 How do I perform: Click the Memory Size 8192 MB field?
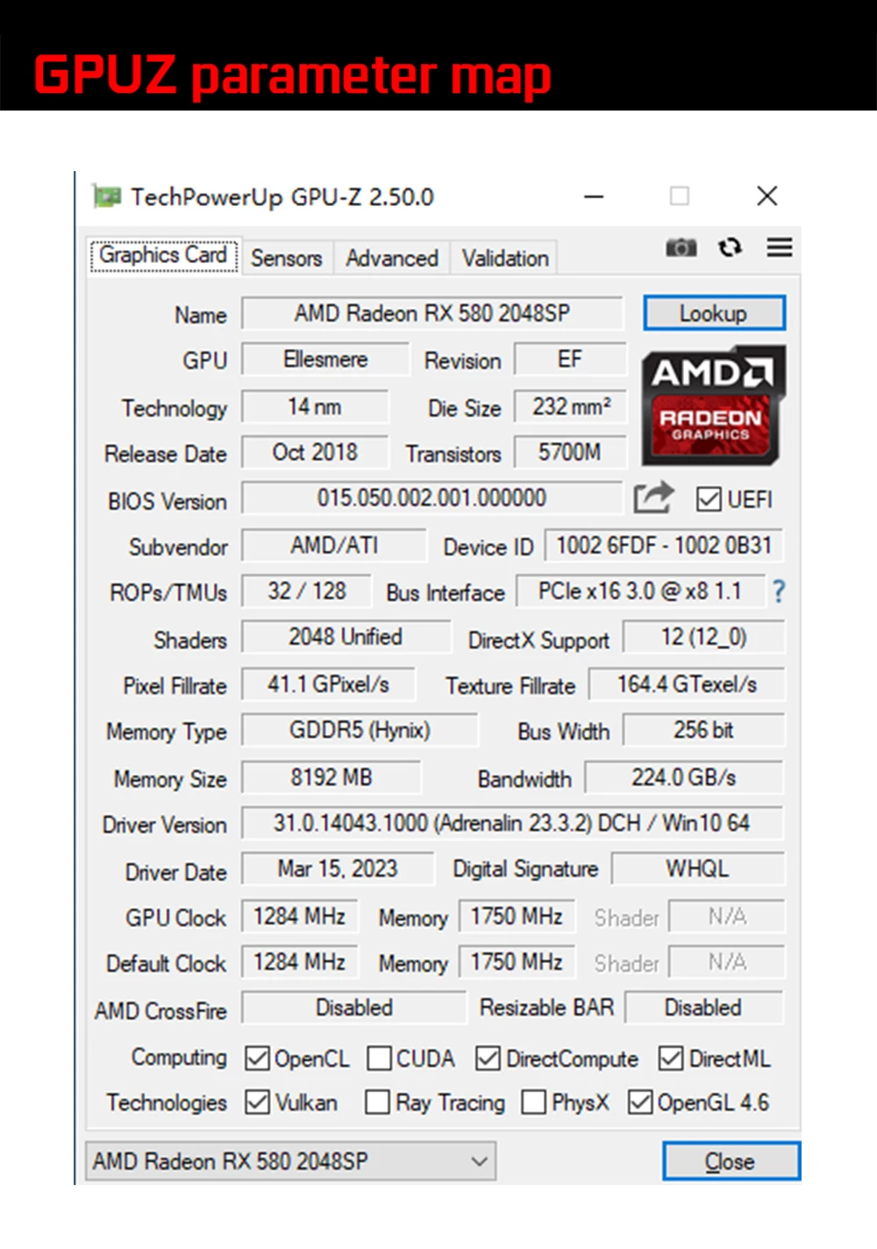(x=332, y=777)
